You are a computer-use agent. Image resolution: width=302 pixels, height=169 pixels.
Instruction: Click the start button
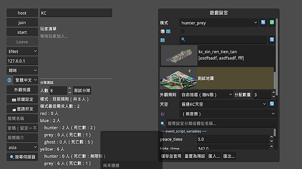pos(22,32)
